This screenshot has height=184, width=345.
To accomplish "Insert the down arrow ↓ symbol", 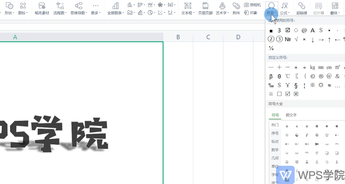I will pos(312,40).
